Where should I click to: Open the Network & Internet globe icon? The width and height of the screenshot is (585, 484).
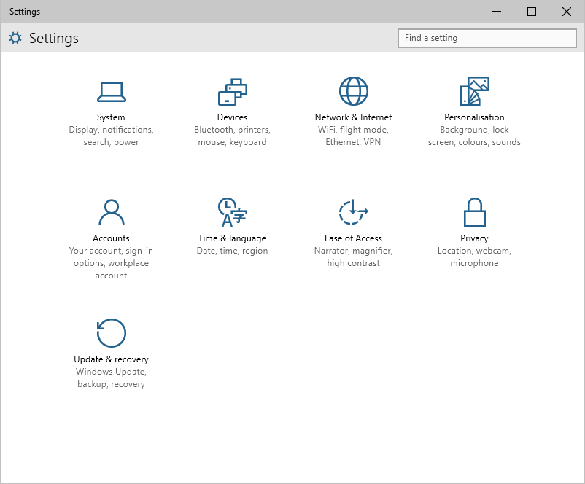tap(353, 91)
